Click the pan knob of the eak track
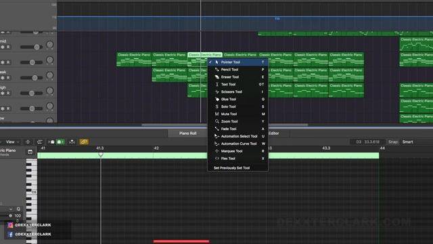 49,75
